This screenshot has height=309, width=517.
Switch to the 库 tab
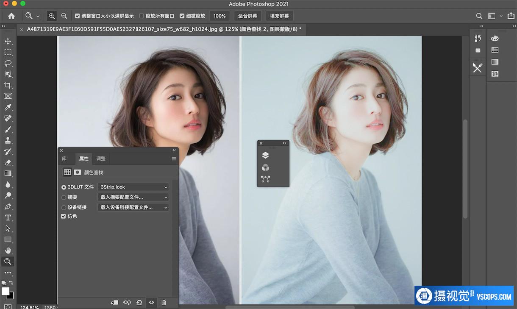[64, 159]
